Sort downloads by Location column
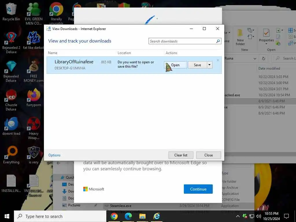The height and width of the screenshot is (222, 296). [124, 53]
